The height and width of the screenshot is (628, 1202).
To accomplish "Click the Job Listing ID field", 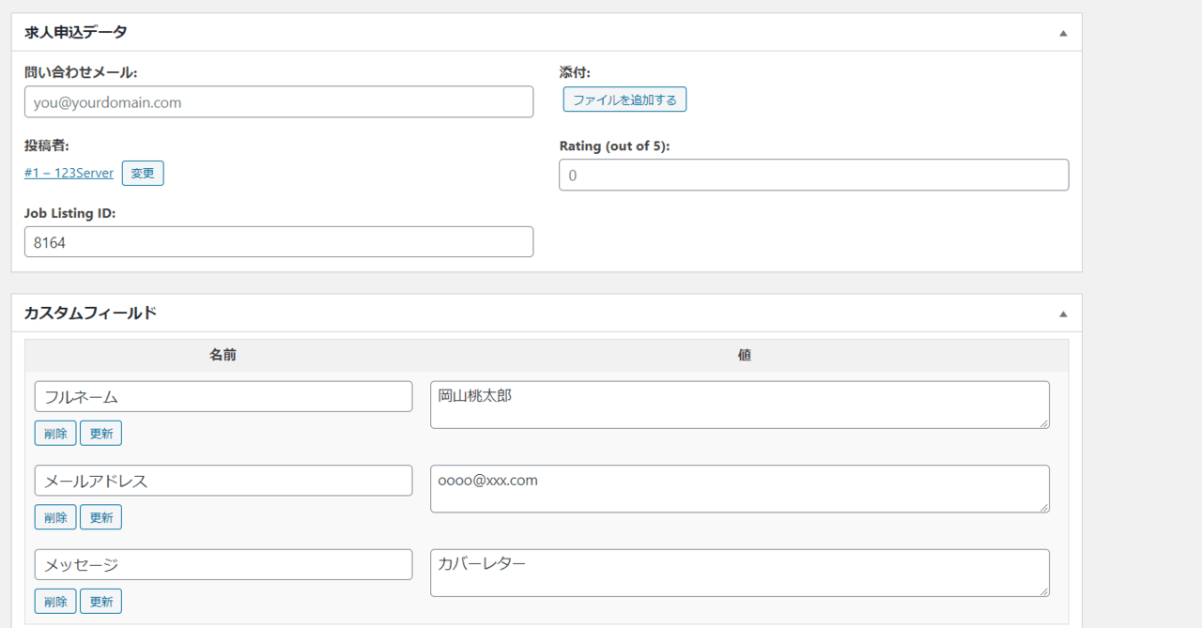I will pyautogui.click(x=279, y=241).
